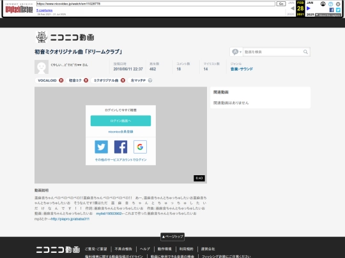Screen dimensions: 345x258
Task: Select the 左マッチP tag
Action: coord(138,80)
